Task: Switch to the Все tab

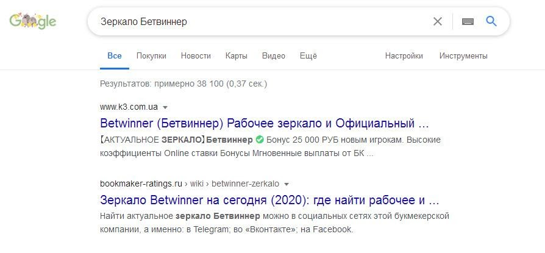Action: pos(115,55)
